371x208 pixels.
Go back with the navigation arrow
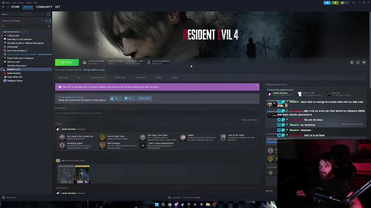pyautogui.click(x=3, y=7)
